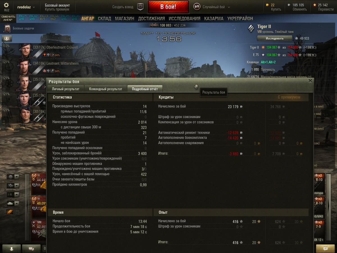Open the settings gear menu
The width and height of the screenshot is (337, 253).
point(6,5)
